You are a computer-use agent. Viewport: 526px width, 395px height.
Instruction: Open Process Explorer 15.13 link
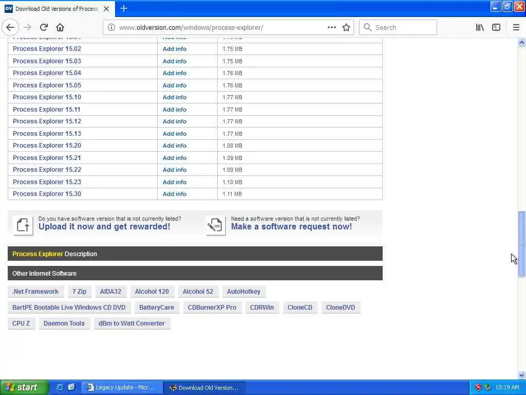click(47, 134)
